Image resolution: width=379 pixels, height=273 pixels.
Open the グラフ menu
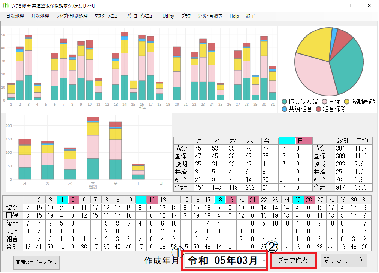pyautogui.click(x=186, y=16)
